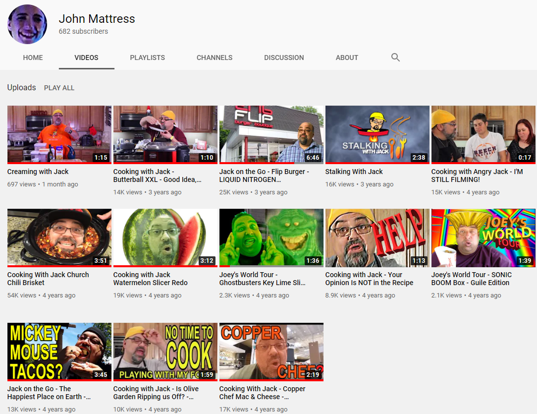Click the Angry Jack STILL FILMING title
Viewport: 537px width, 414px height.
pos(477,176)
